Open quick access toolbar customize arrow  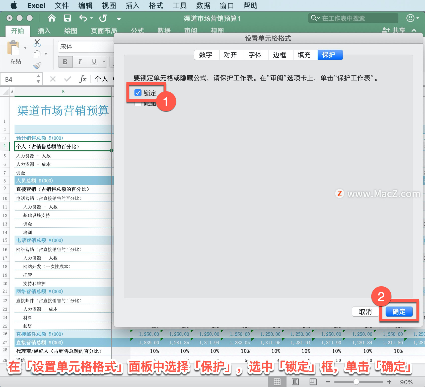(119, 18)
